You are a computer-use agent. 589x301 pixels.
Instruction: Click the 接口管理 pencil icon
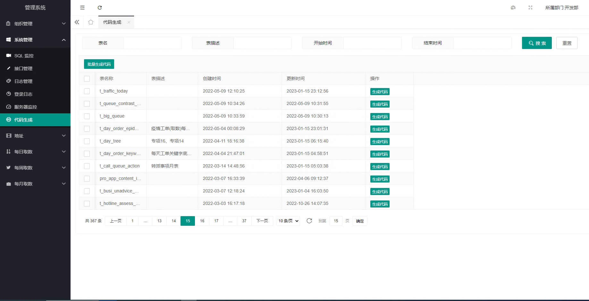tap(9, 68)
